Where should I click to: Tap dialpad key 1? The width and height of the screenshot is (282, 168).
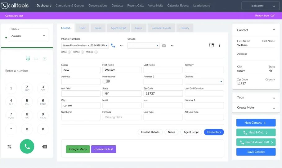pos(11,88)
